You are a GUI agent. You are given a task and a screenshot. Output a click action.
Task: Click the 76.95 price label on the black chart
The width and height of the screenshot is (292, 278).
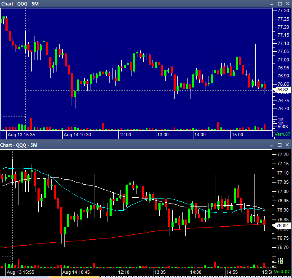pyautogui.click(x=283, y=201)
